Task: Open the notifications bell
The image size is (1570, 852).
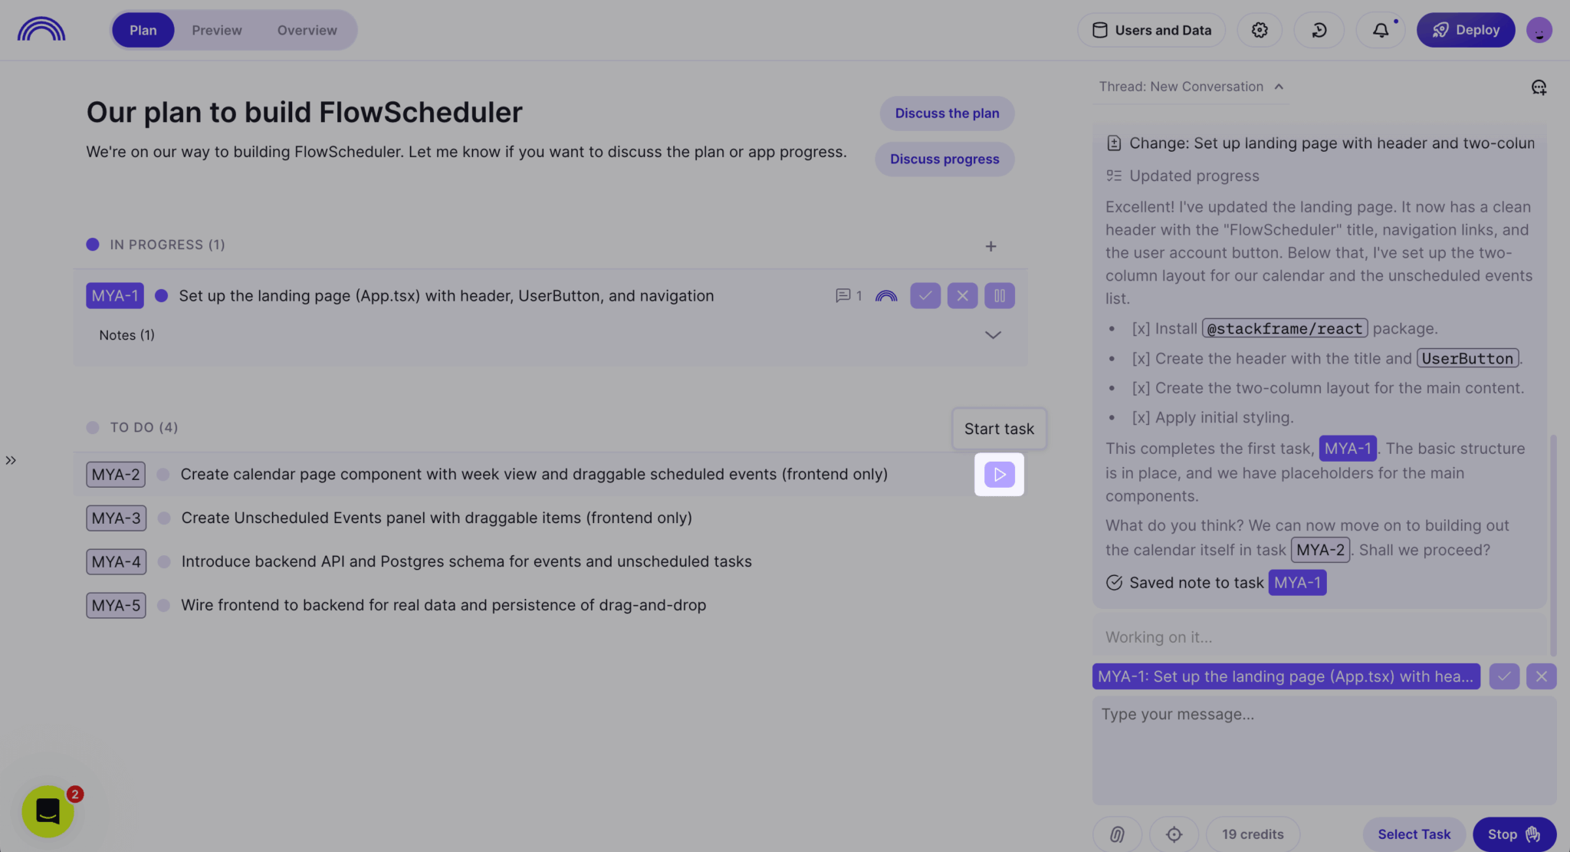Action: tap(1381, 30)
